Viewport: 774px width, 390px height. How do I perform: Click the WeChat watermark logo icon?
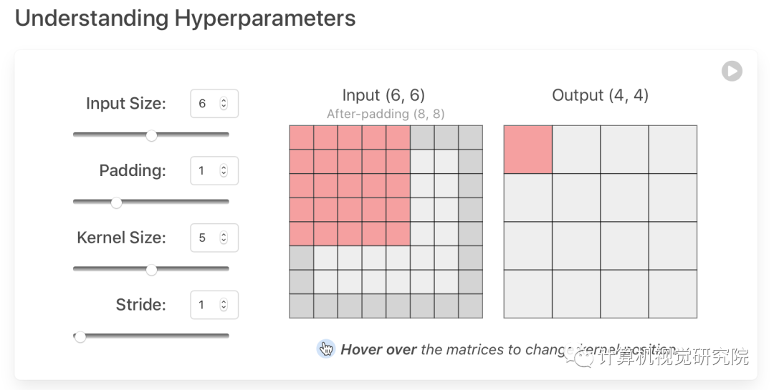coord(583,356)
